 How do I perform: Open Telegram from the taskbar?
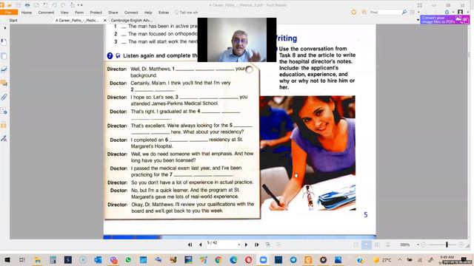(293, 259)
